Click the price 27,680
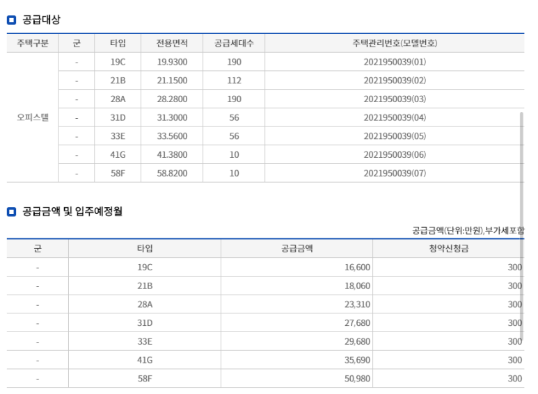 [x=357, y=322]
